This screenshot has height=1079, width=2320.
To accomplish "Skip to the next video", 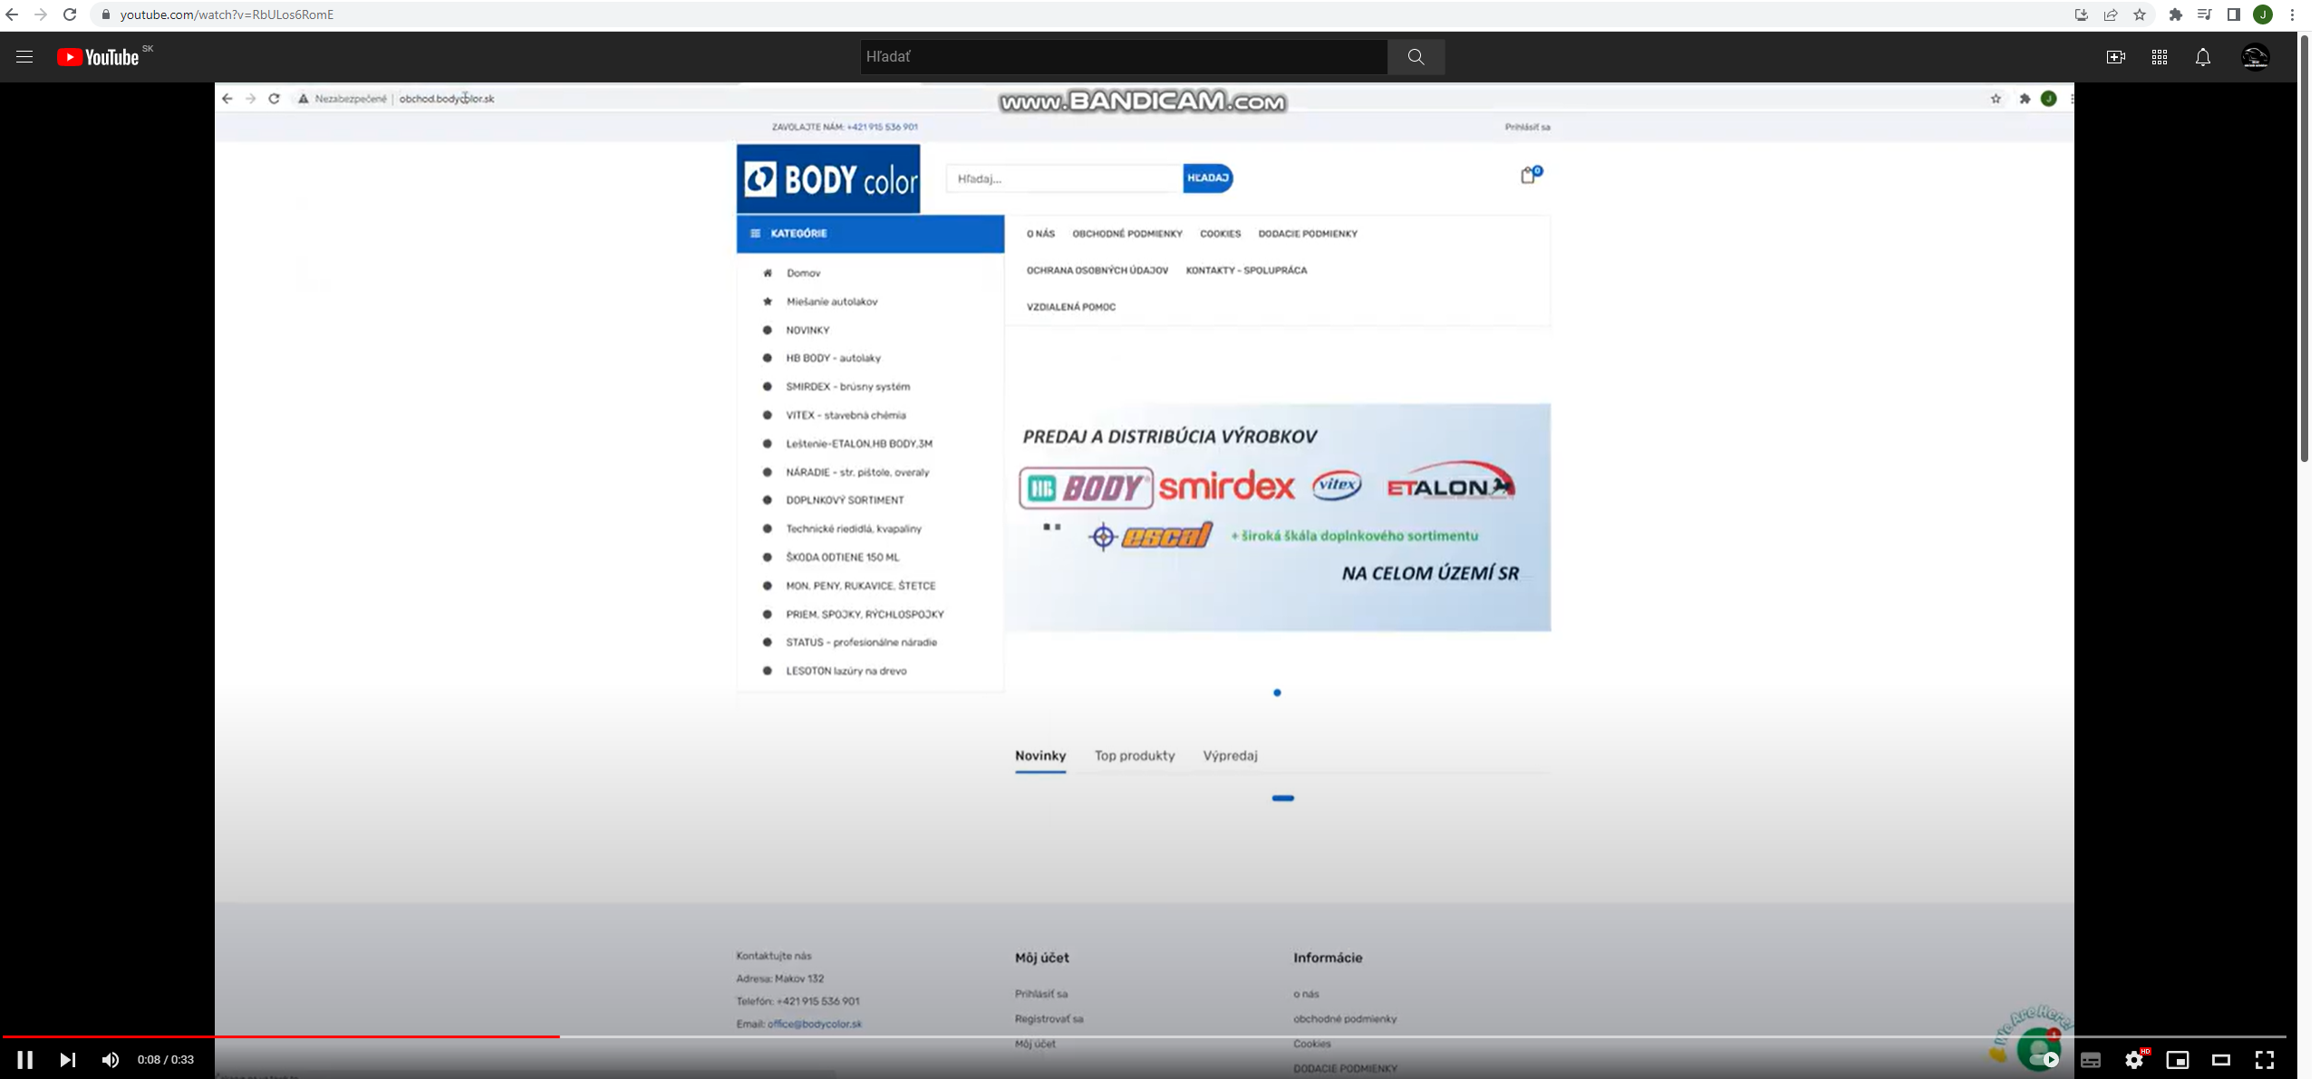I will (x=68, y=1059).
